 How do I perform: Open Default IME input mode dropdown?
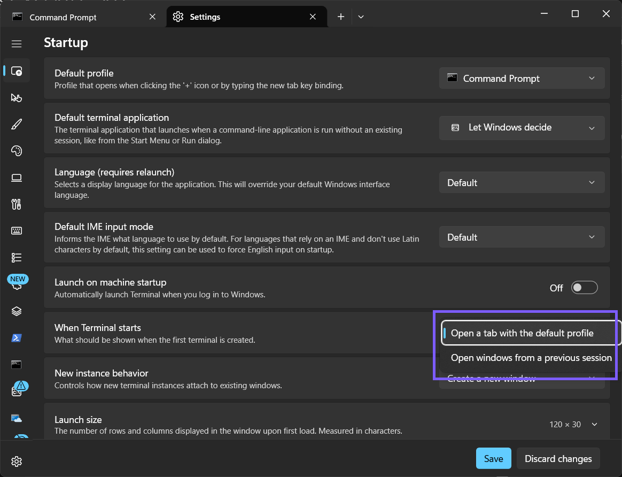point(522,237)
